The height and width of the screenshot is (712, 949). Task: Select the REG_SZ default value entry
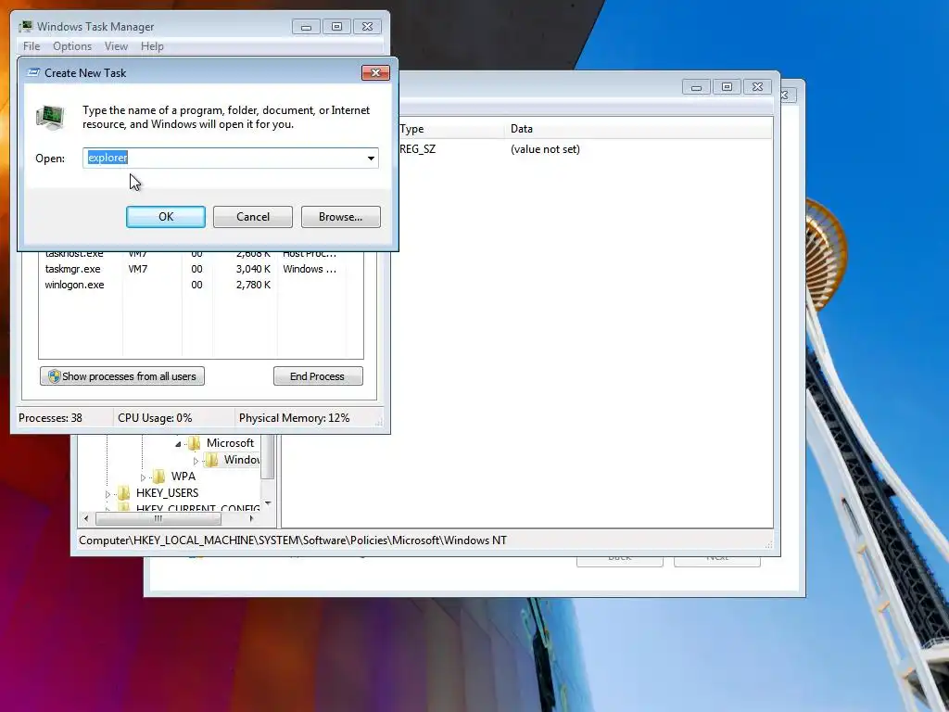tap(418, 149)
